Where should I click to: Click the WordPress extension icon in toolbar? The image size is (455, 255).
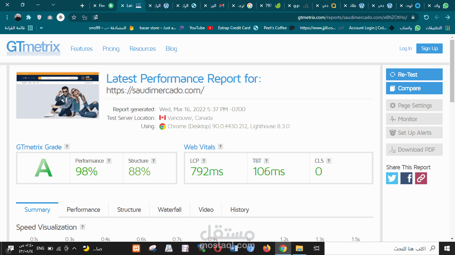click(61, 17)
